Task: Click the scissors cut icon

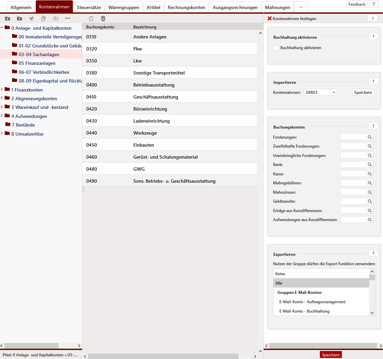Action: [31, 19]
